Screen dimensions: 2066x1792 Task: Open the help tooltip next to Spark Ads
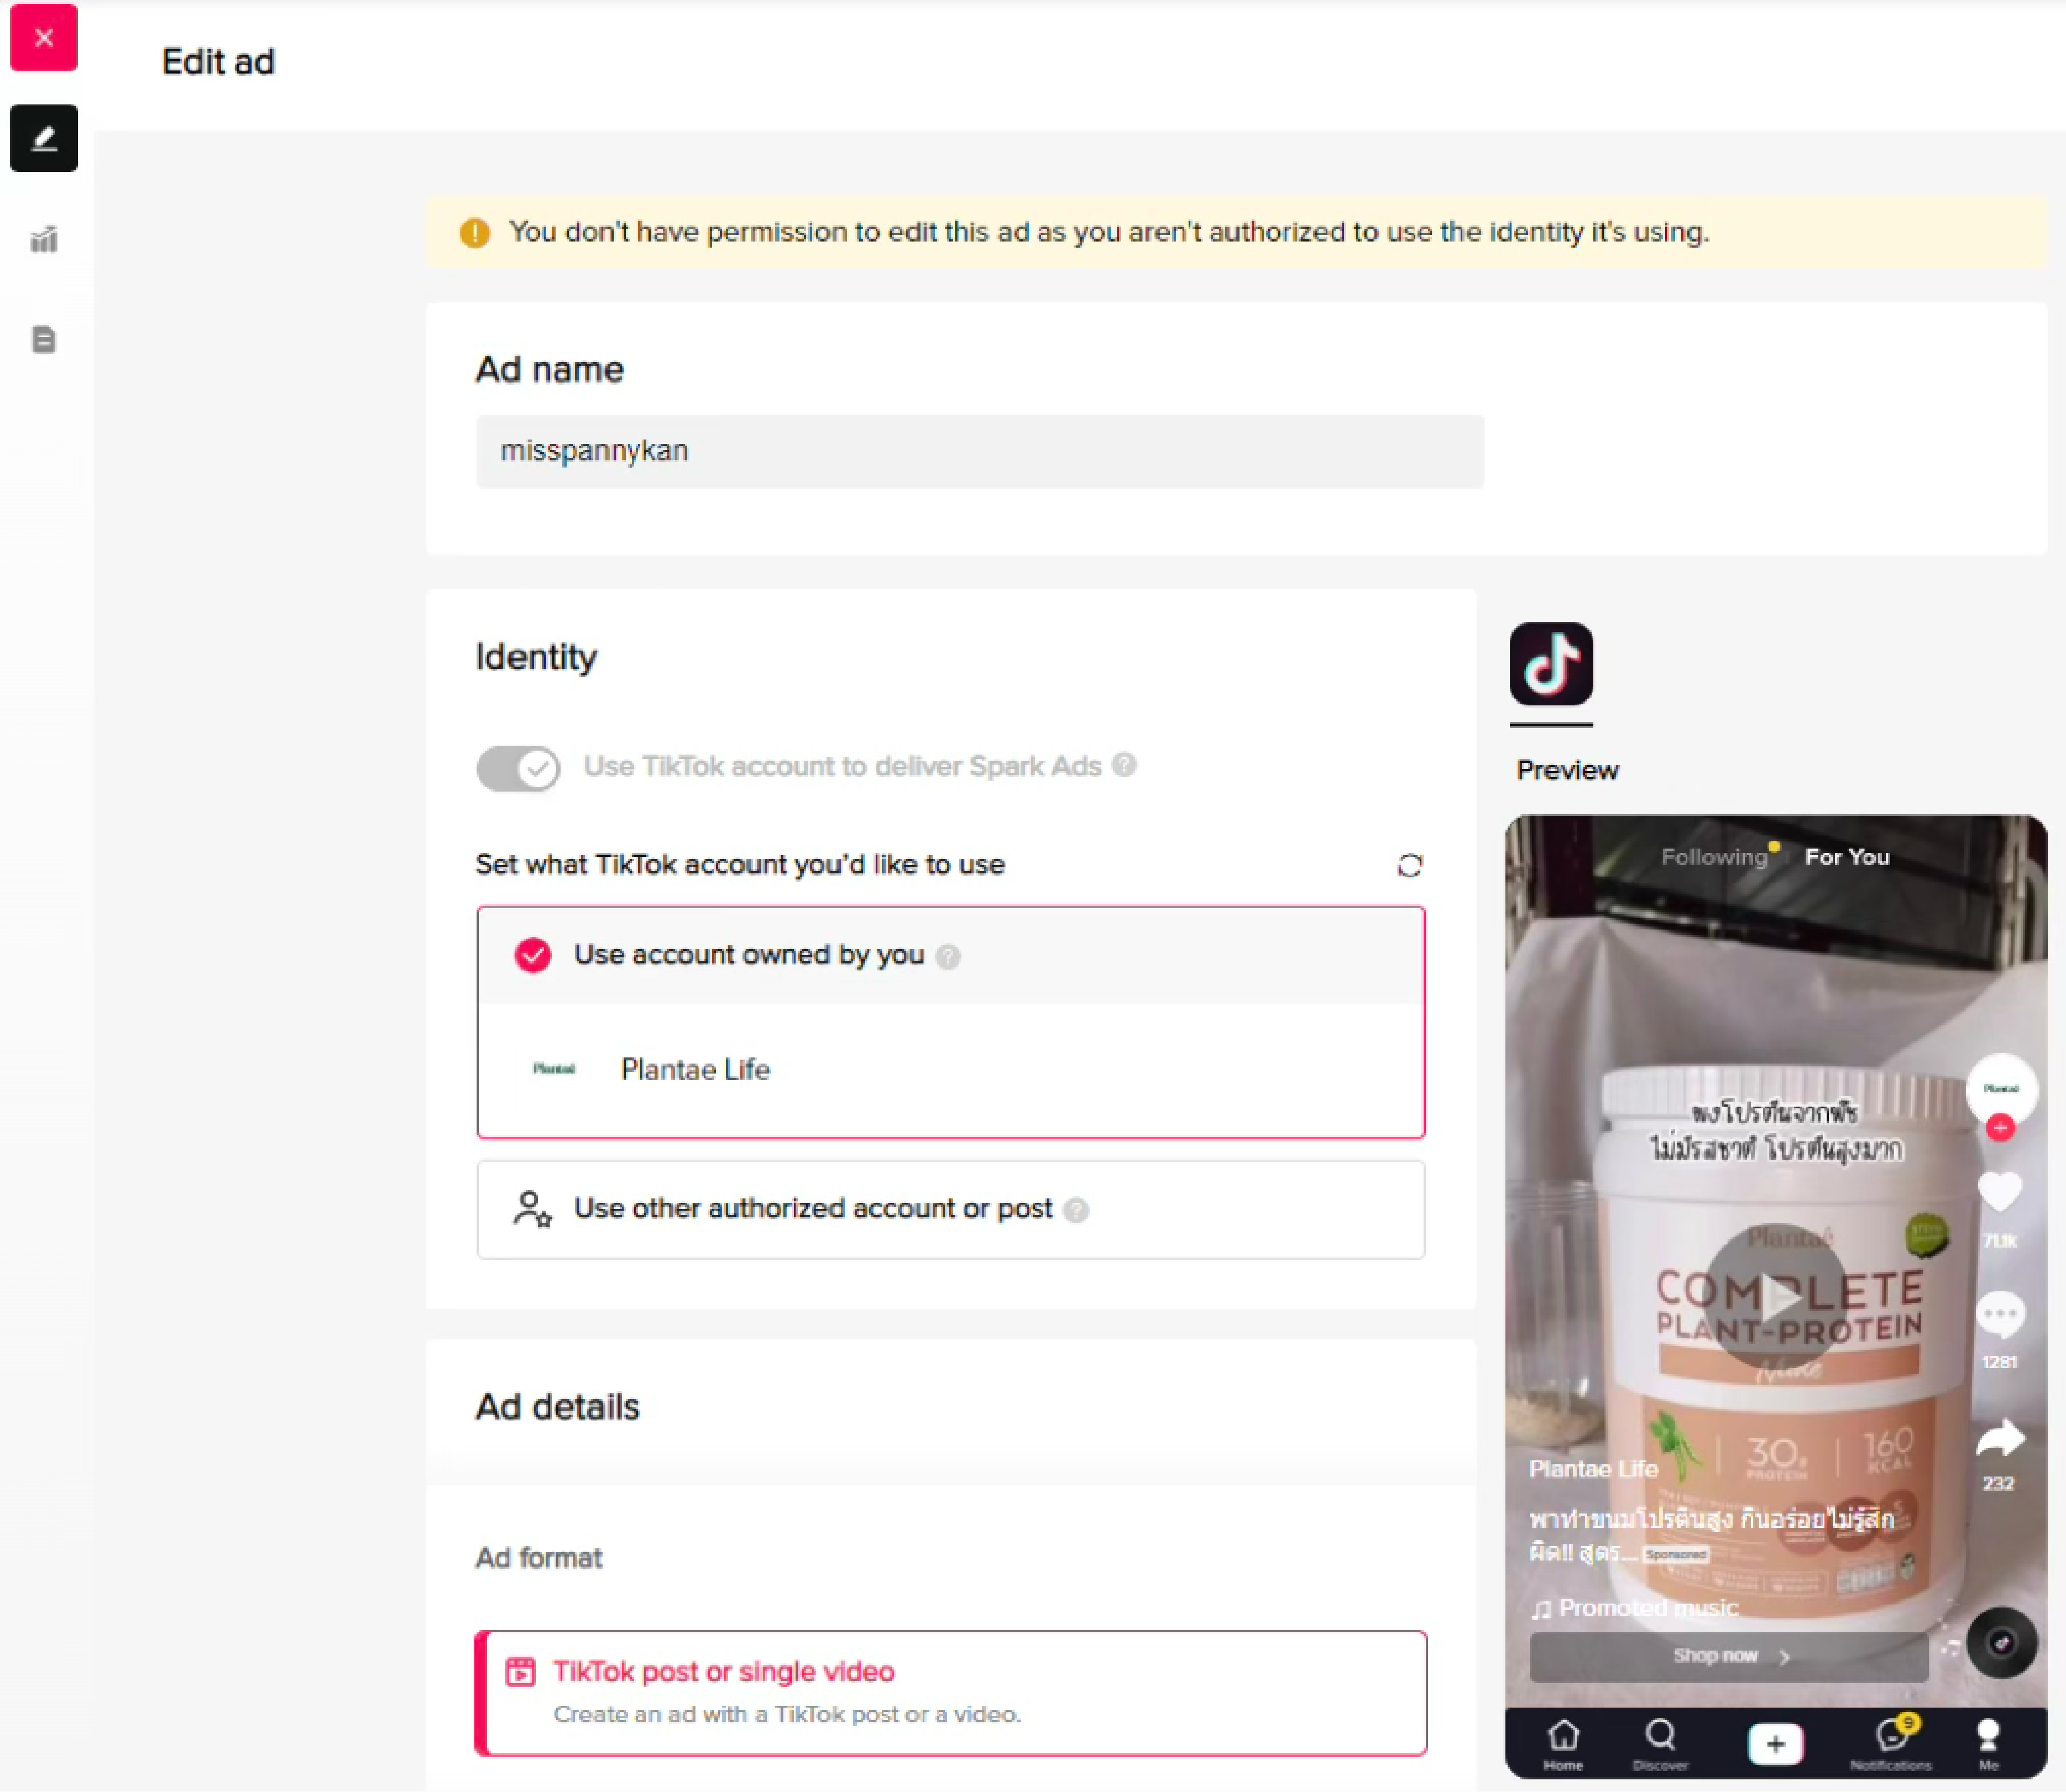1124,765
